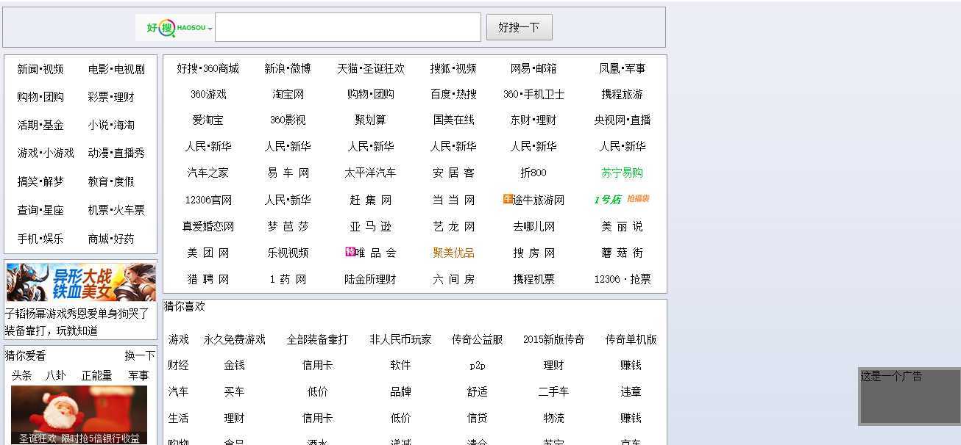Open the 教育·度假 category

(111, 181)
